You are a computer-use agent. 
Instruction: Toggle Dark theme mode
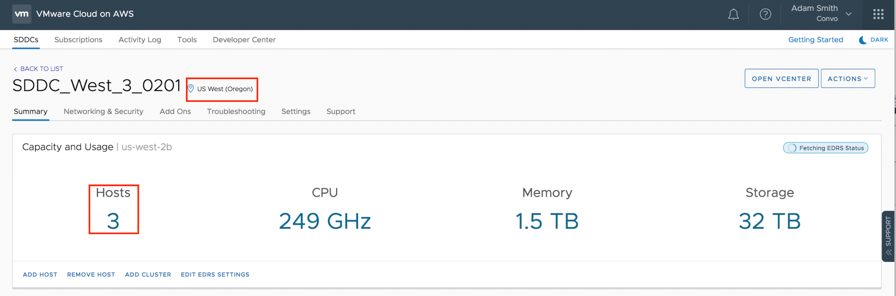[874, 40]
